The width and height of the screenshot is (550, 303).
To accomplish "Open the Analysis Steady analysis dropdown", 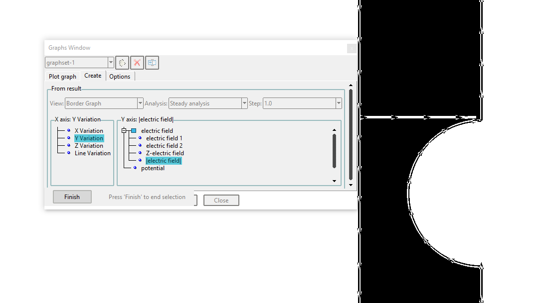I will [244, 103].
